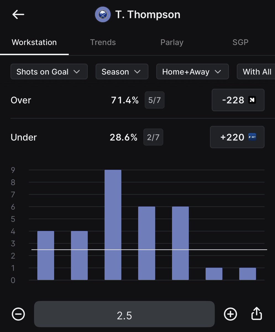Tap the 71.4% over percentage
The width and height of the screenshot is (275, 332).
(x=125, y=100)
